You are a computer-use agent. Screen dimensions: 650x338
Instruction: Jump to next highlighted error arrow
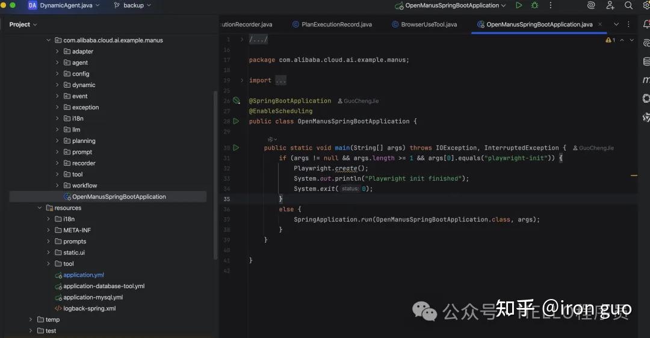click(x=632, y=40)
